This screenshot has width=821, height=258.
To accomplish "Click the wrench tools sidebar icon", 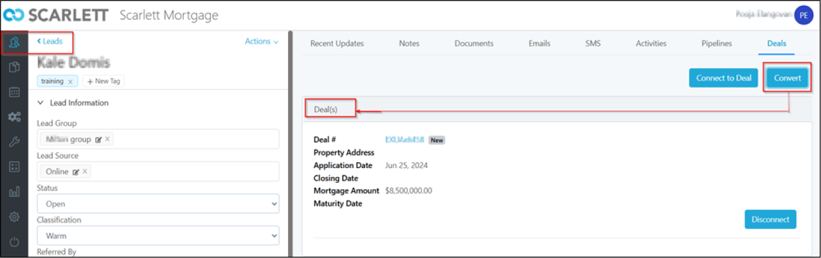I will pyautogui.click(x=14, y=142).
